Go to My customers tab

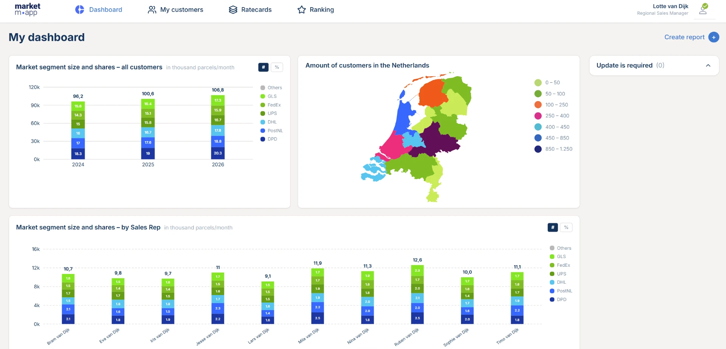[175, 9]
